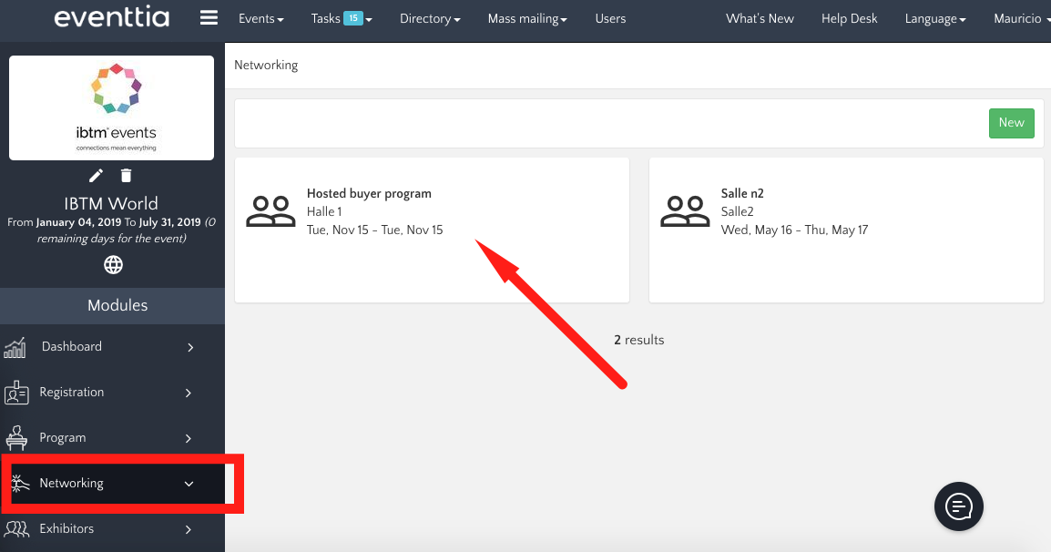Open the Hosted buyer program card
Screen dimensions: 1051x552
click(x=369, y=211)
